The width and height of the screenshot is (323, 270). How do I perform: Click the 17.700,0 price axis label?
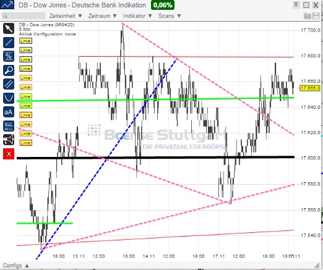311,30
